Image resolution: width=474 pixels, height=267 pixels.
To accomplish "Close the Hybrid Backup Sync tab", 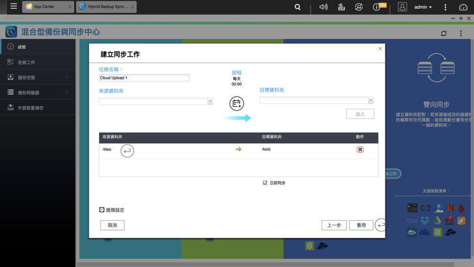I will [132, 7].
